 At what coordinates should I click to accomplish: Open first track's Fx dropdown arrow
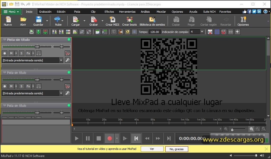(x=33, y=53)
